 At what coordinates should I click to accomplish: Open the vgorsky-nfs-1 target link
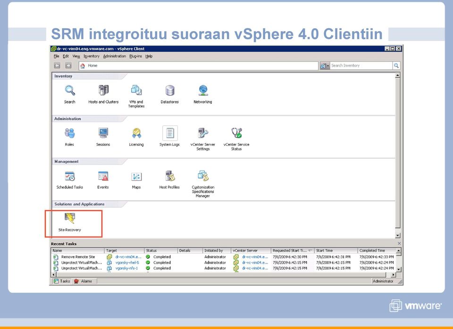(x=126, y=268)
